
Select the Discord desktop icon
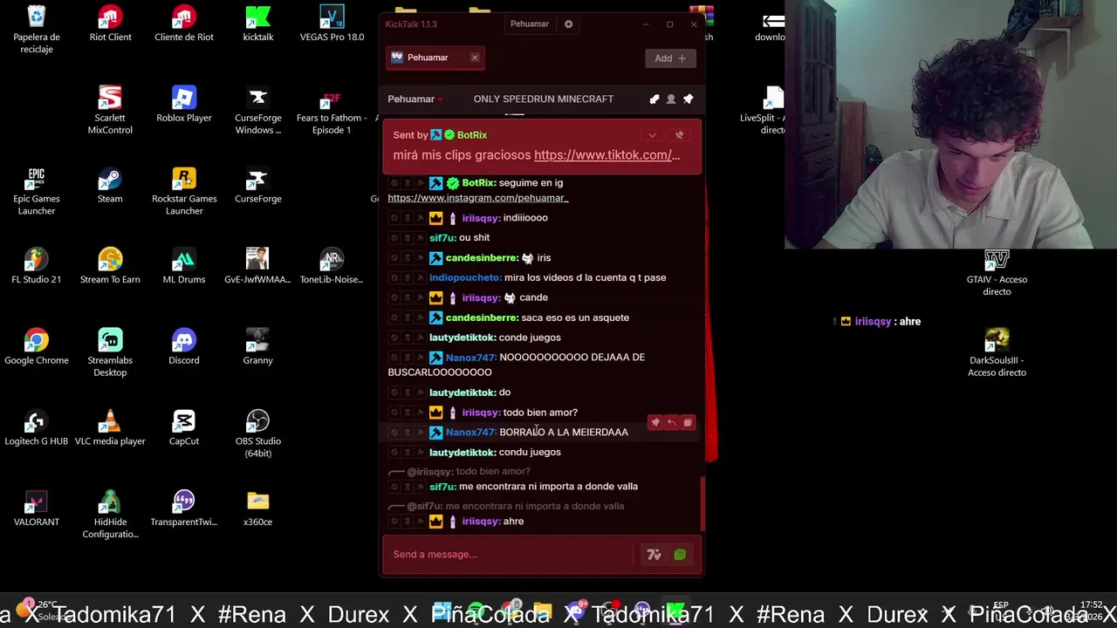184,347
